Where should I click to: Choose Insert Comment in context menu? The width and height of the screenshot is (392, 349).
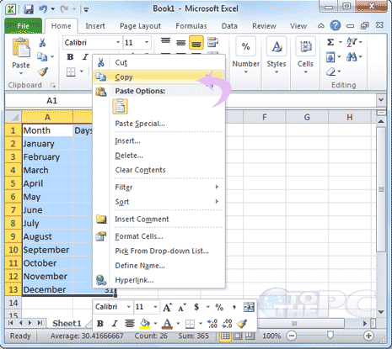point(158,219)
